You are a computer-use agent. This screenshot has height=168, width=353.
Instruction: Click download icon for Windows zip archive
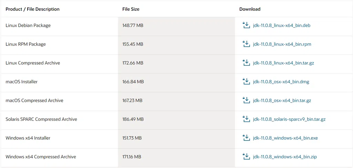coord(246,157)
